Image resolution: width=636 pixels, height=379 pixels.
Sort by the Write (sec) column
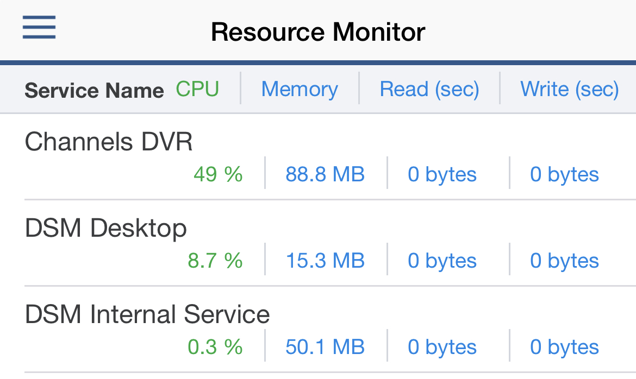coord(570,89)
